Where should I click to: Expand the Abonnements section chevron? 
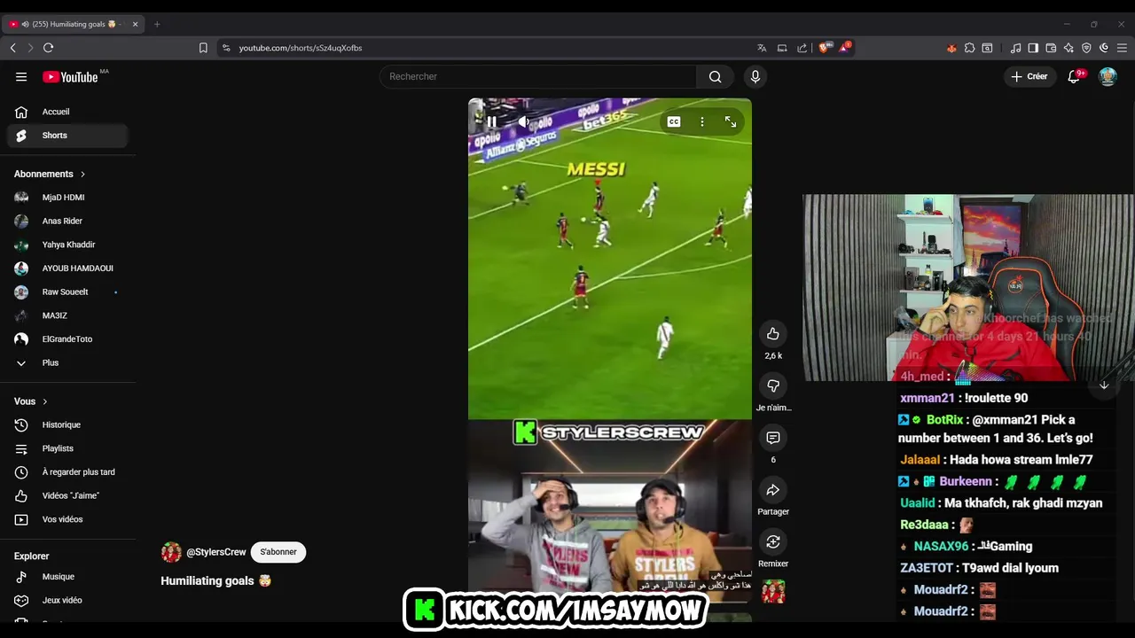tap(82, 175)
